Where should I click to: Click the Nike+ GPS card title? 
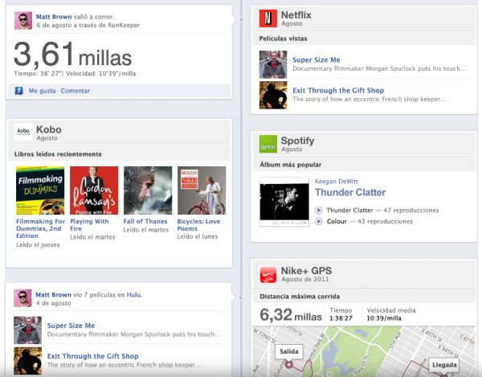click(307, 271)
